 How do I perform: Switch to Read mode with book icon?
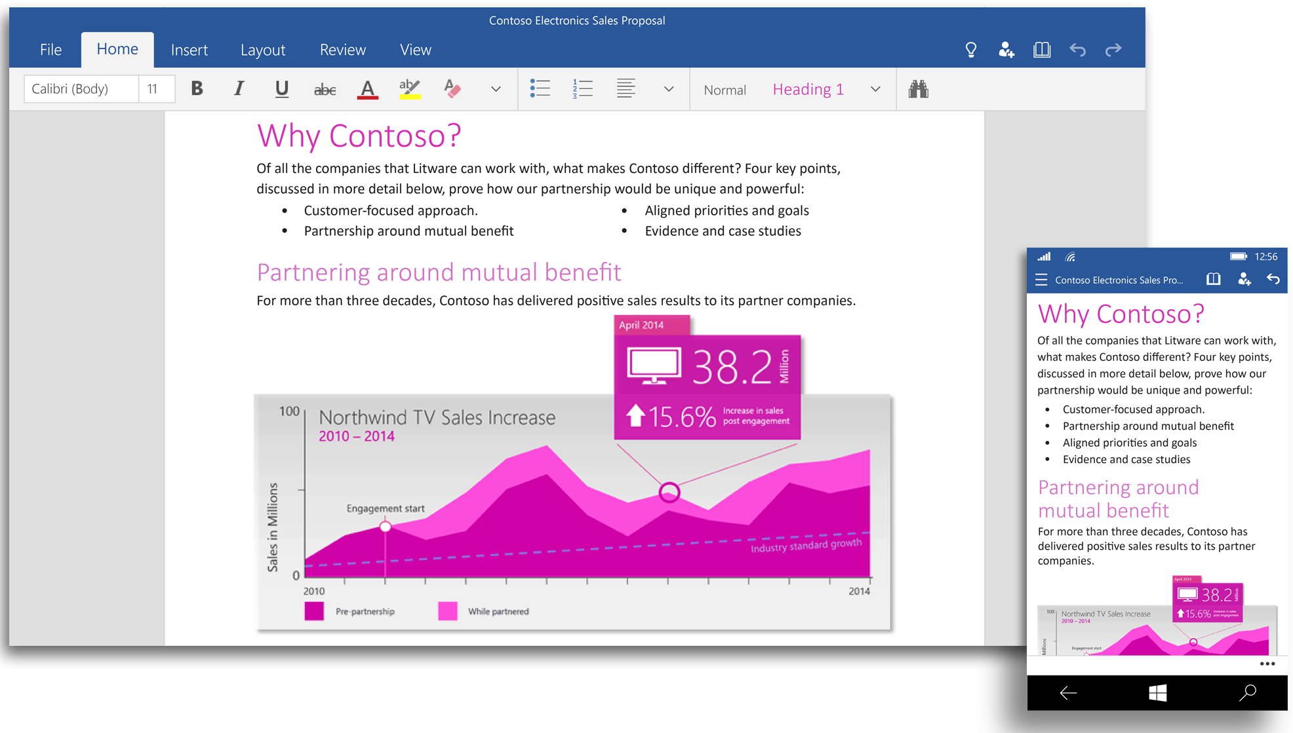click(1042, 49)
